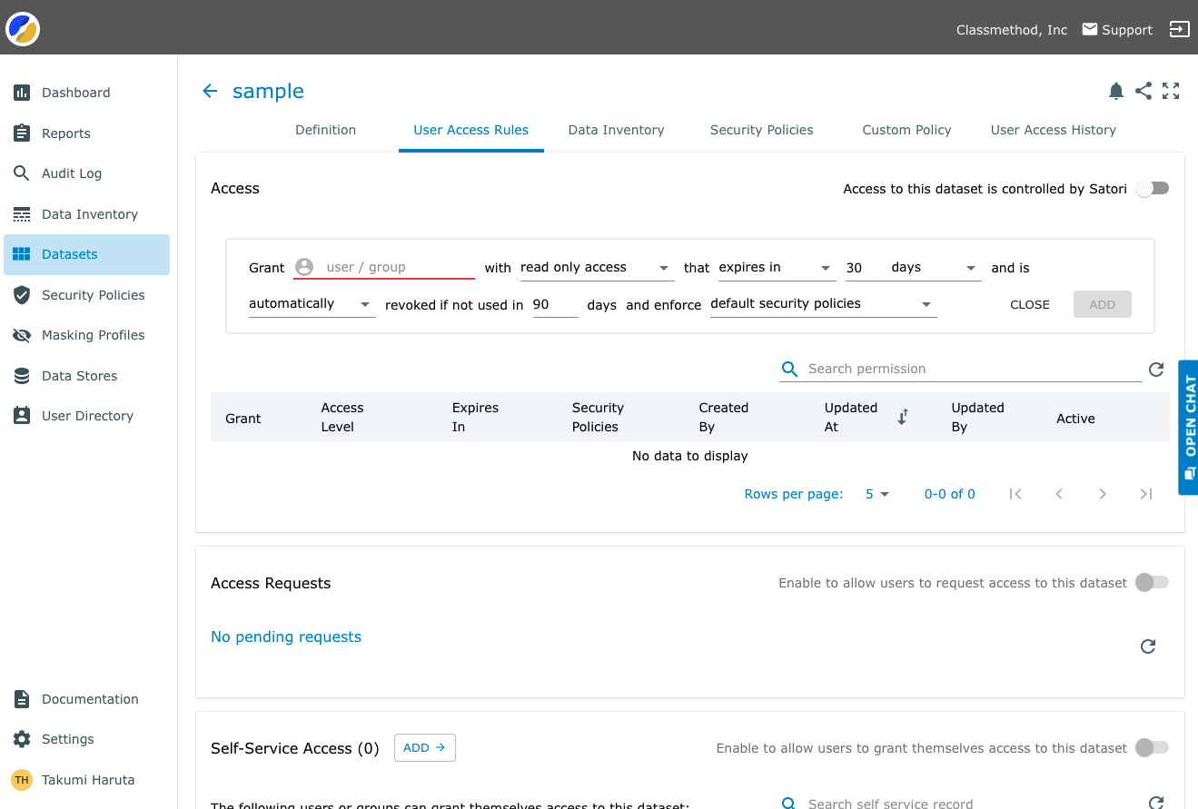The height and width of the screenshot is (809, 1198).
Task: Open the User Access History tab
Action: tap(1053, 130)
